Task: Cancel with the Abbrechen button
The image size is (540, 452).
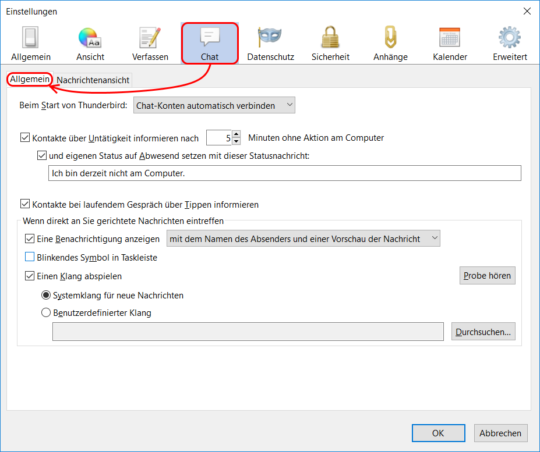Action: pos(501,433)
